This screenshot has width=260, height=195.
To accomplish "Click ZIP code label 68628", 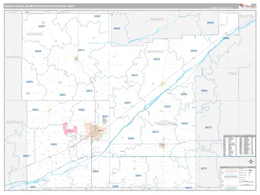I will click(194, 51).
